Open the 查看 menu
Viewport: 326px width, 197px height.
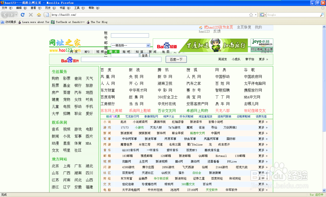point(36,8)
